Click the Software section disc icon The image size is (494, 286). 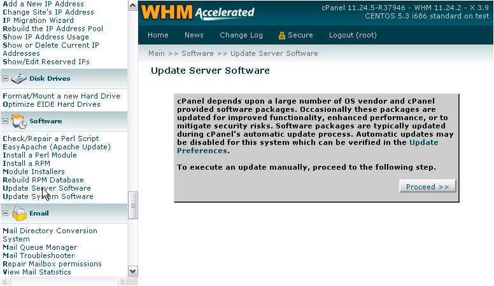pos(19,121)
